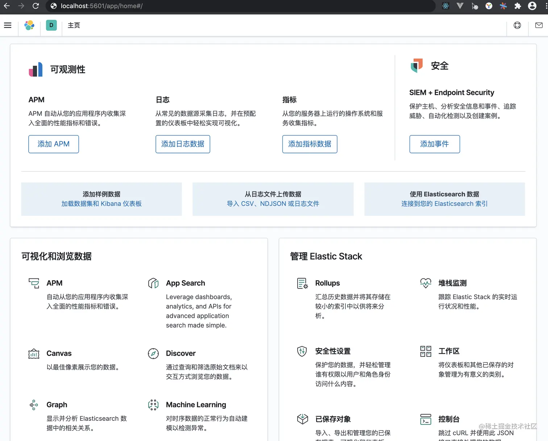548x441 pixels.
Task: Click the Machine Learning icon
Action: point(153,405)
